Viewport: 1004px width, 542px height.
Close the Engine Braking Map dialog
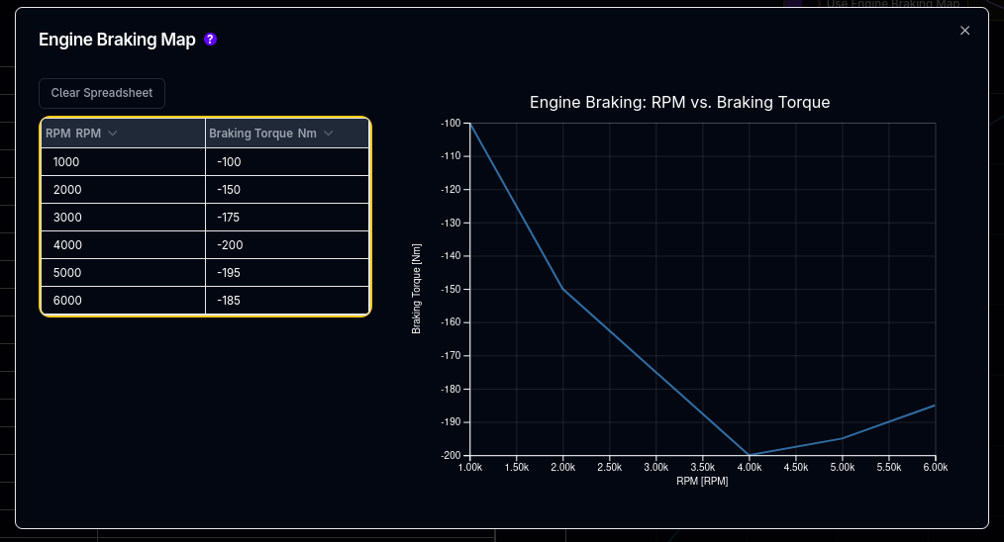[x=965, y=31]
